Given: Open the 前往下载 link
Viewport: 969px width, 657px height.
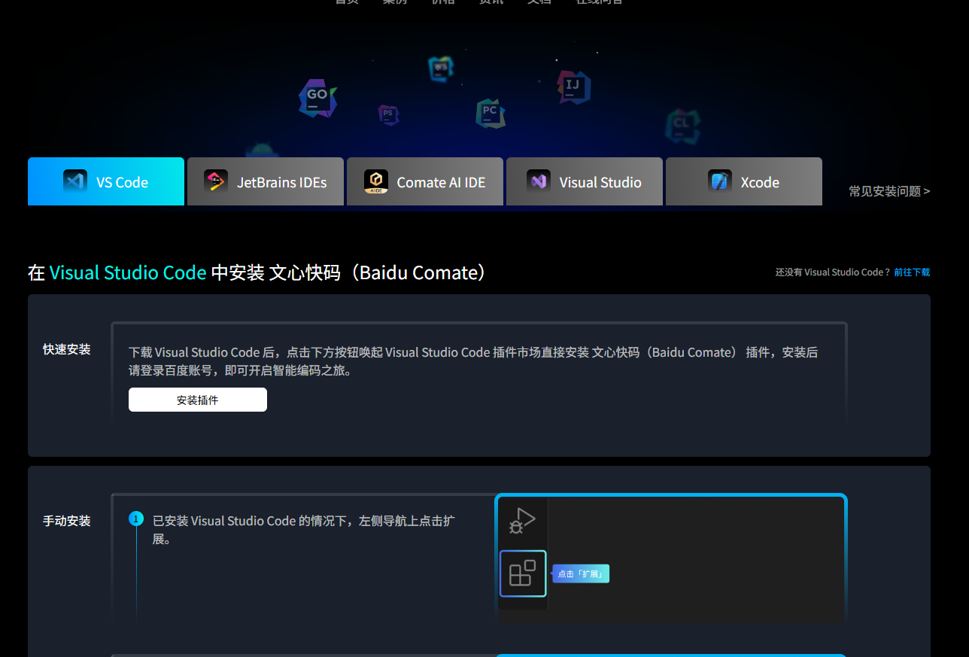Looking at the screenshot, I should coord(912,272).
